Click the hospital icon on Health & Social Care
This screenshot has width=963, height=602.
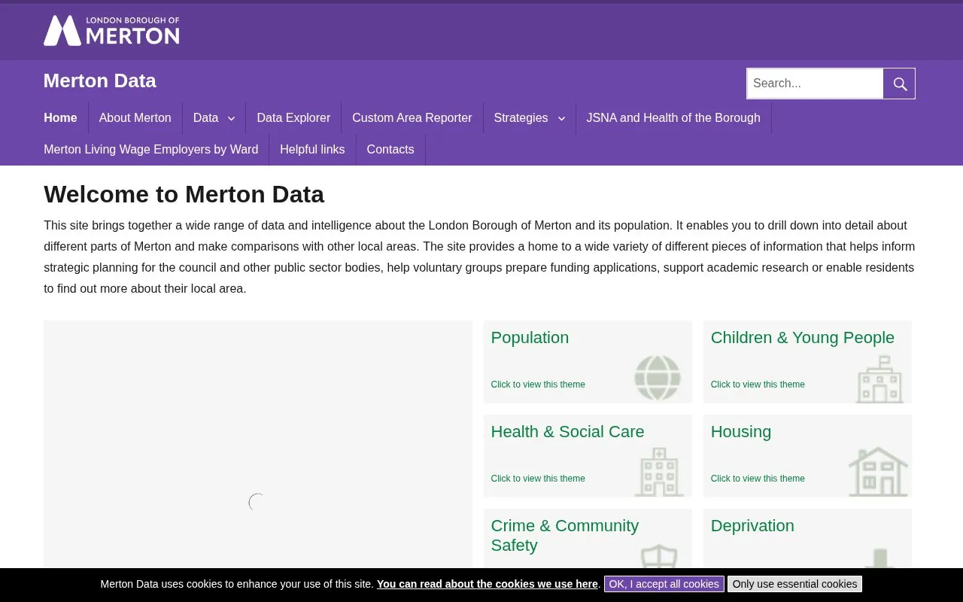click(659, 472)
